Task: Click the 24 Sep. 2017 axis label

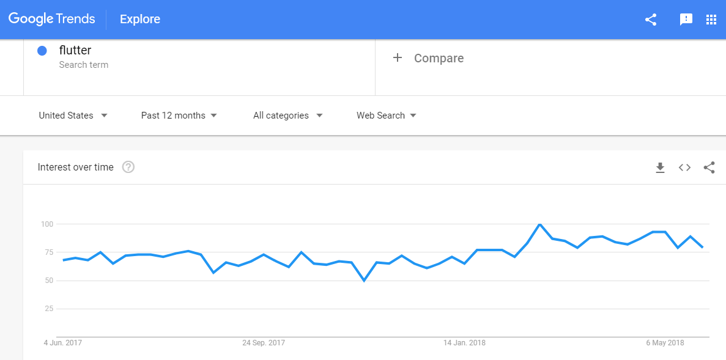Action: [264, 343]
